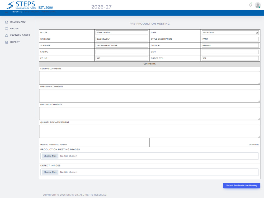
Task: Submit the Pre-Production Meeting form
Action: point(242,185)
